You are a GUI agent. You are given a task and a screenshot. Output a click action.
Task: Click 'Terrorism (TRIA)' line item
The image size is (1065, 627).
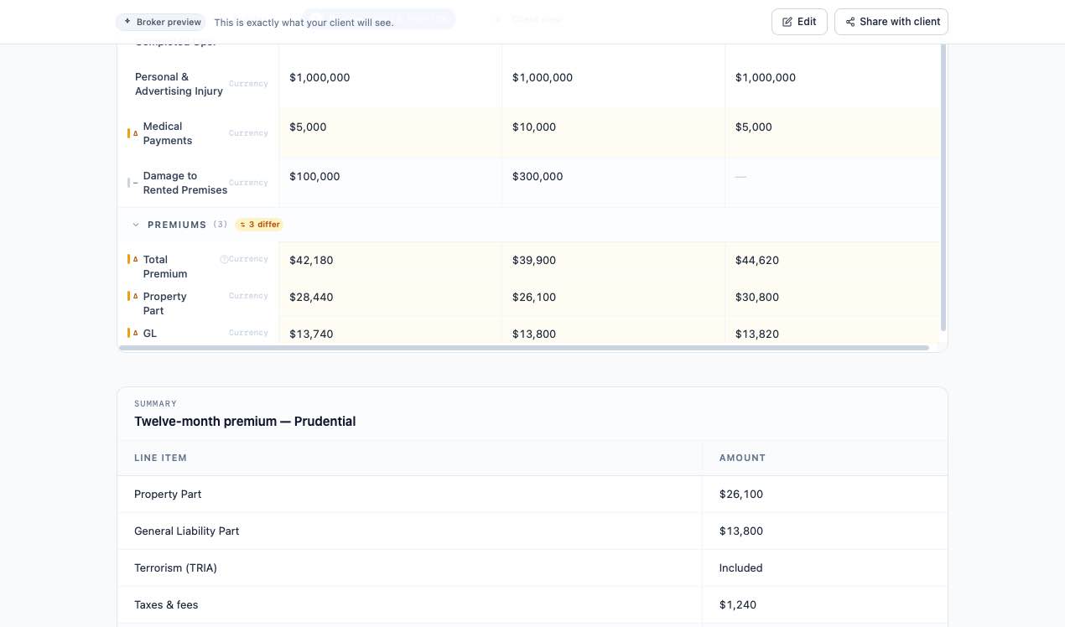[175, 568]
